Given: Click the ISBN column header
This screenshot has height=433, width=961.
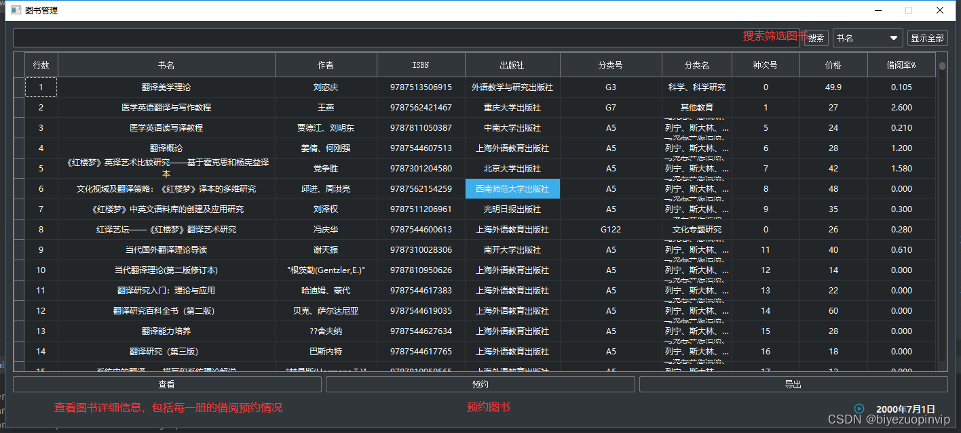Looking at the screenshot, I should [421, 65].
